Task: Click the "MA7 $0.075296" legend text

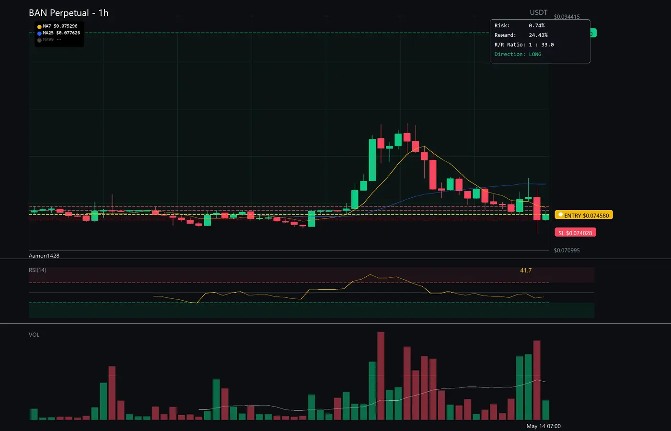Action: click(60, 26)
